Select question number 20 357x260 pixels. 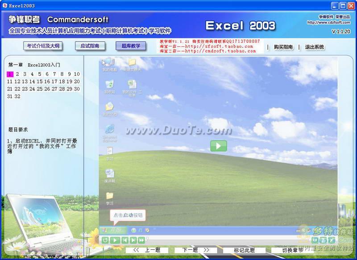point(77,82)
